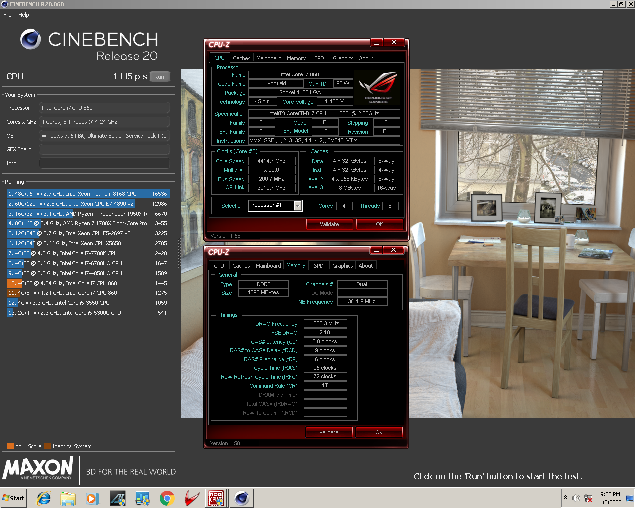This screenshot has width=635, height=508.
Task: Click OK in lower CPU-Z window
Action: tap(379, 432)
